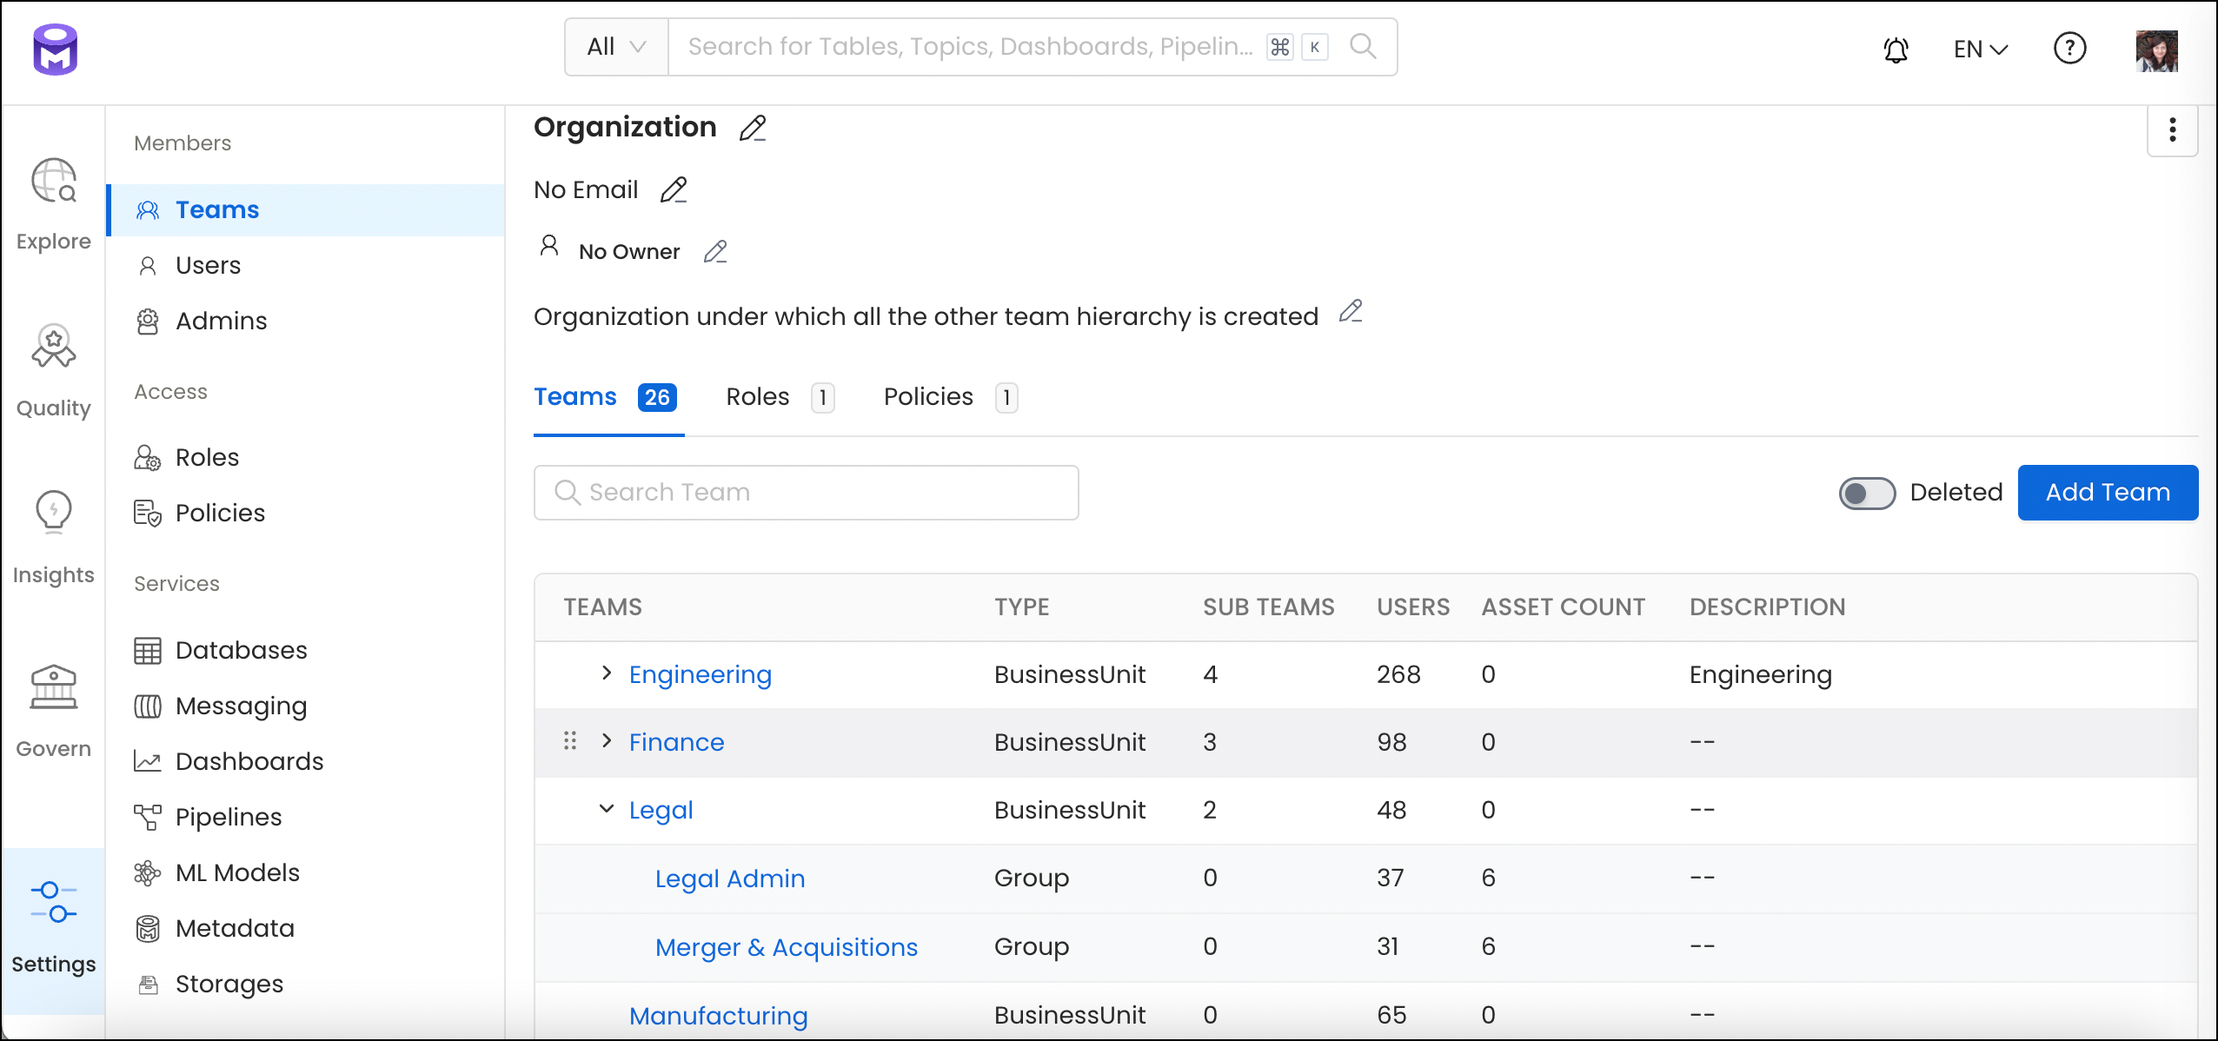Select Admins in the sidebar
Image resolution: width=2218 pixels, height=1041 pixels.
[306, 321]
